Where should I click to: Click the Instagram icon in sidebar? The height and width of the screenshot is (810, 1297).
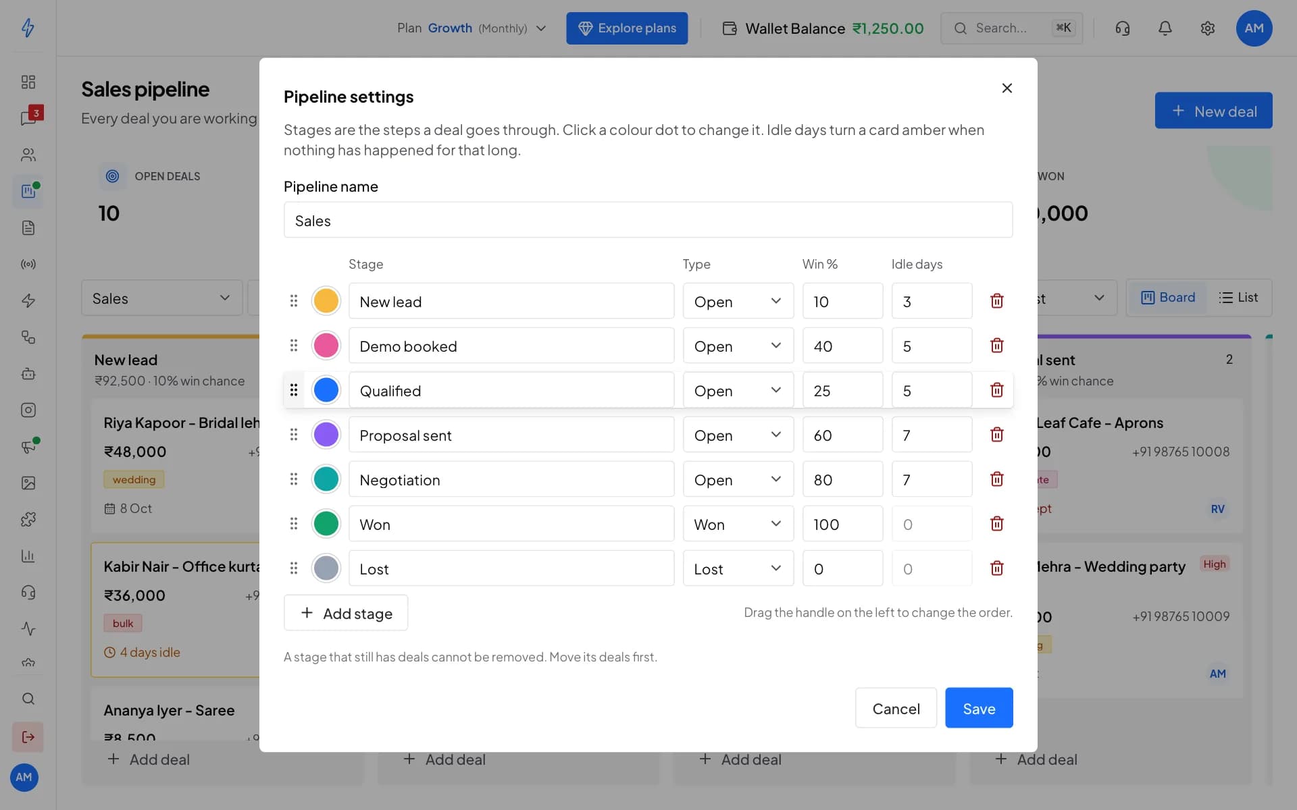click(x=28, y=410)
